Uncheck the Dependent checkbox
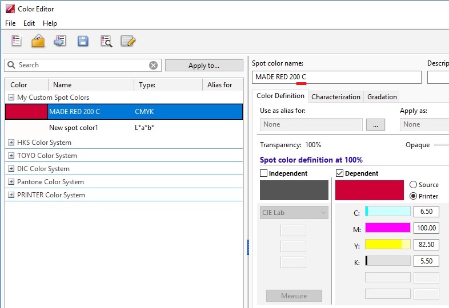 [339, 173]
